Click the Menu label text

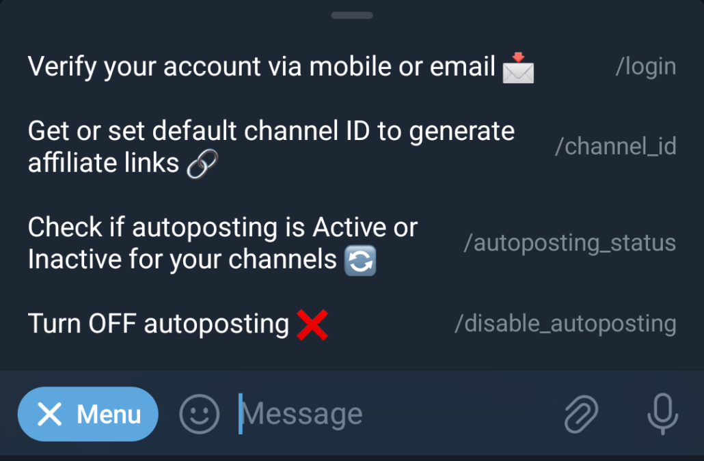[109, 414]
